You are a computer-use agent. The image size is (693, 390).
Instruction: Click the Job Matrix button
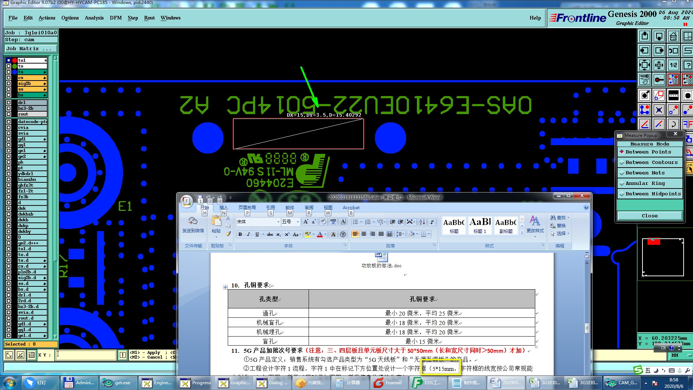(x=31, y=48)
